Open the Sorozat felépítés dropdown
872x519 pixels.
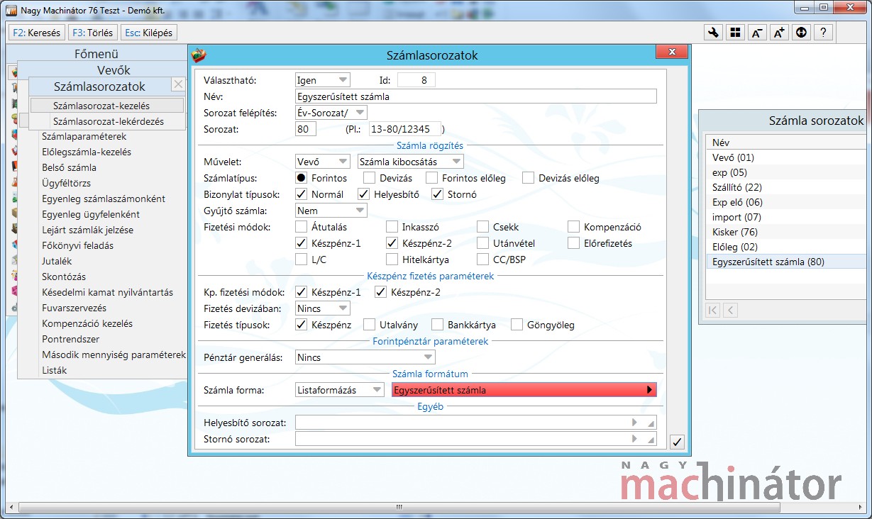coord(331,113)
